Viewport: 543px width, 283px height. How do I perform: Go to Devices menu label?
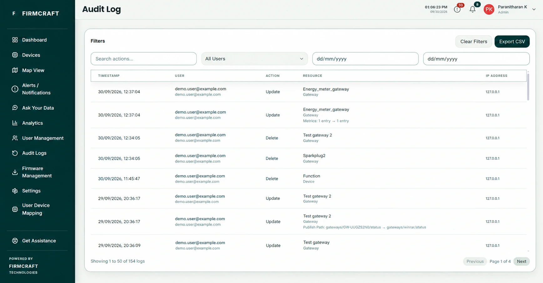click(31, 55)
